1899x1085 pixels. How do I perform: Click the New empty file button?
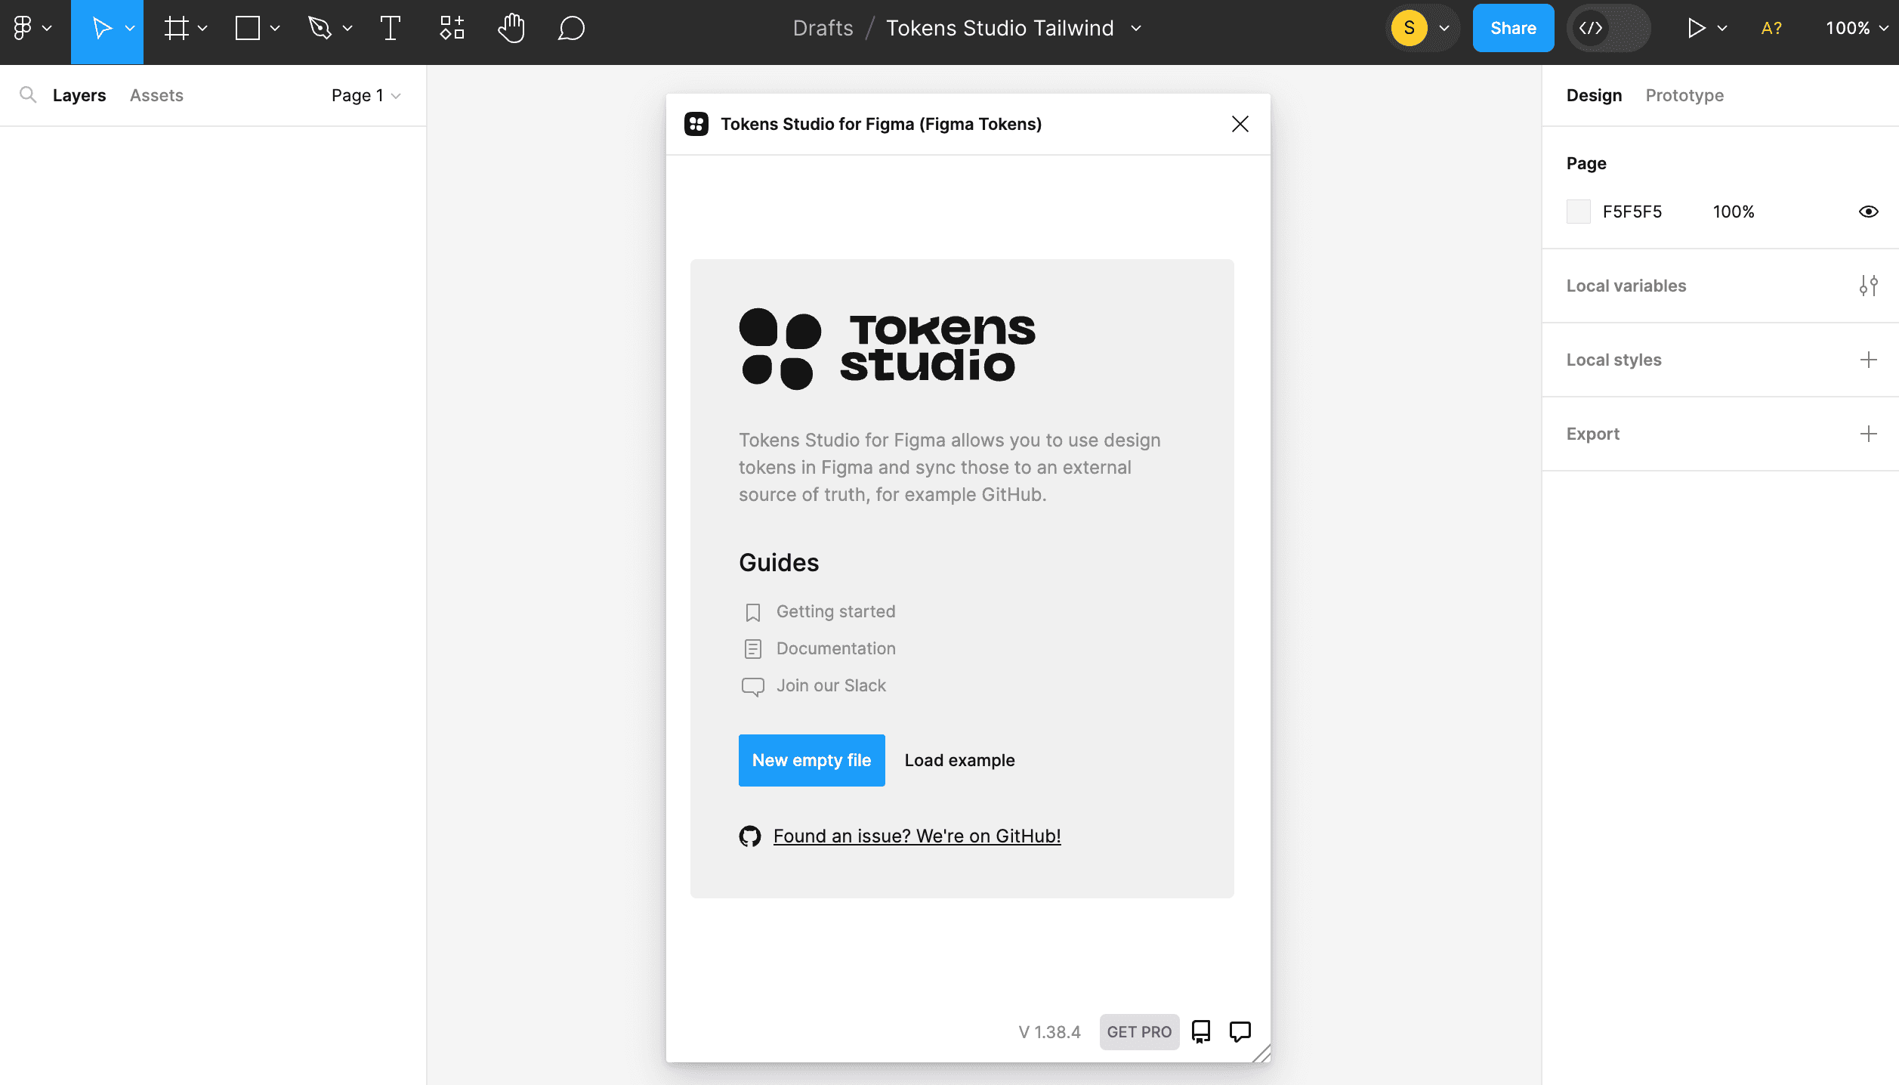click(811, 760)
